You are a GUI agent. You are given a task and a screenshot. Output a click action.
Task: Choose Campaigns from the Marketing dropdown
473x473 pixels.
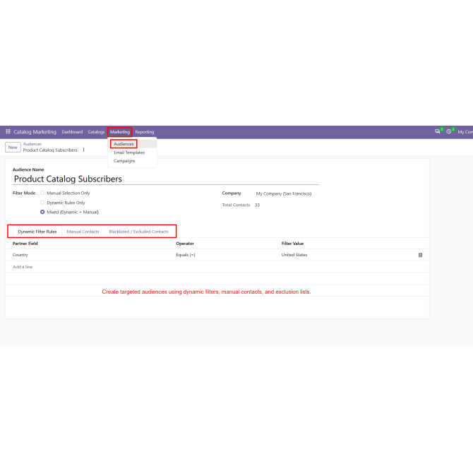pyautogui.click(x=124, y=161)
